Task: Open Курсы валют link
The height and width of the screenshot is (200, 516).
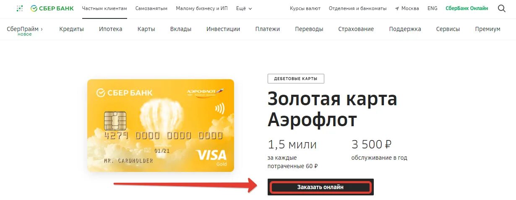Action: [305, 8]
